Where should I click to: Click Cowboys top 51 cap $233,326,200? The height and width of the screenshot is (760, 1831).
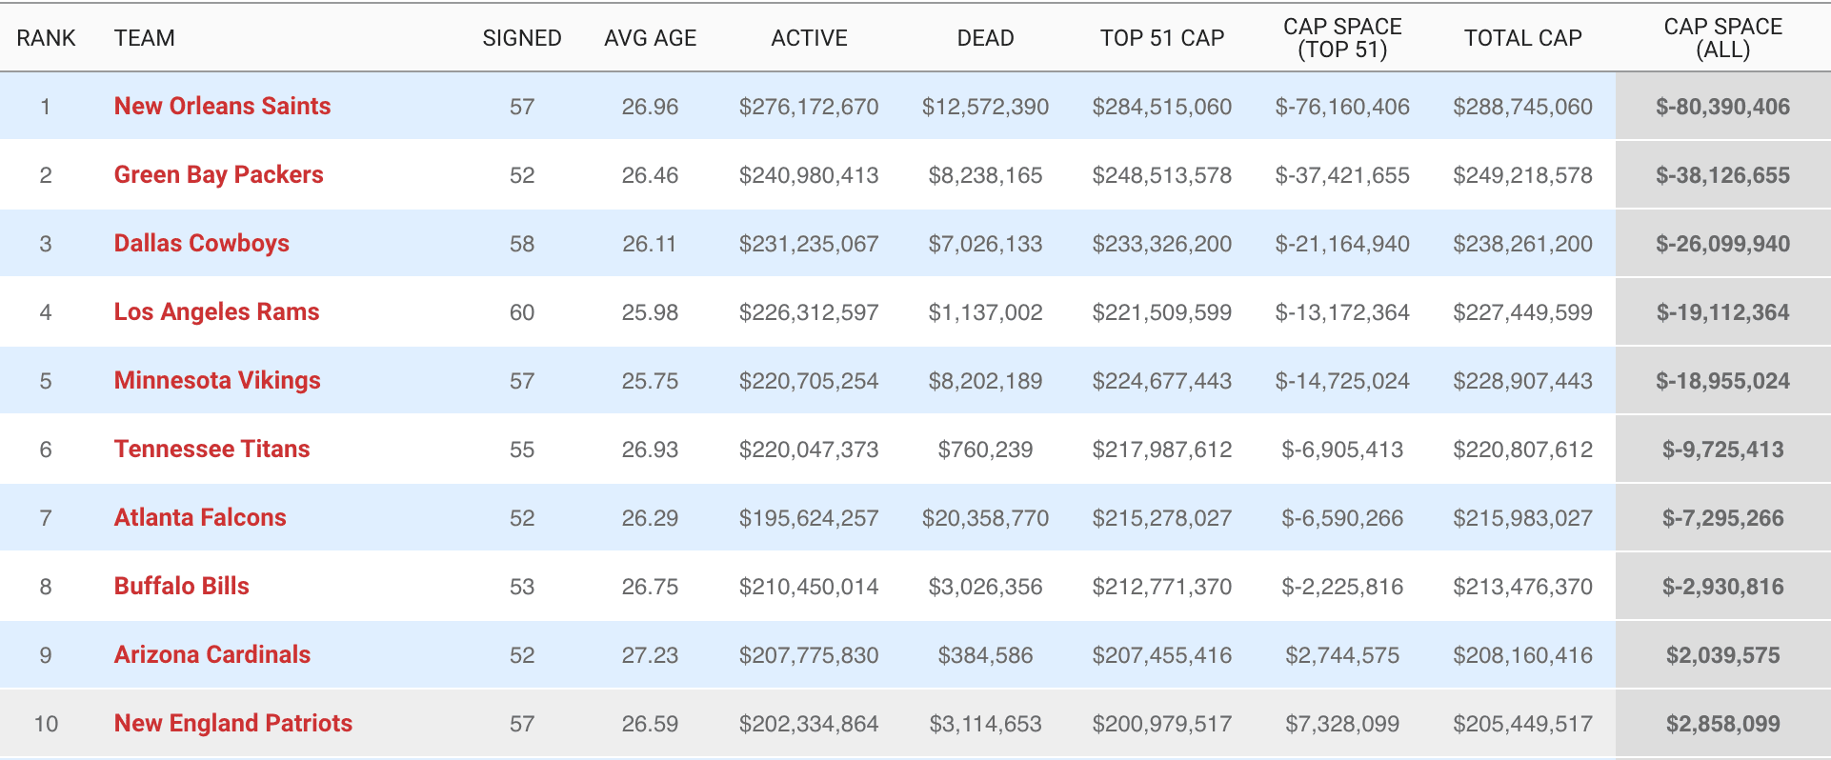coord(1162,244)
